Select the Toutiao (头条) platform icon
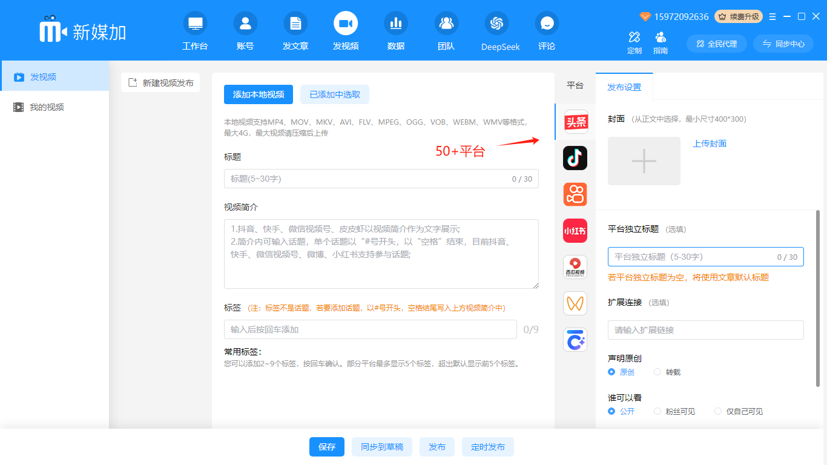Screen dimensions: 827x465 point(575,122)
